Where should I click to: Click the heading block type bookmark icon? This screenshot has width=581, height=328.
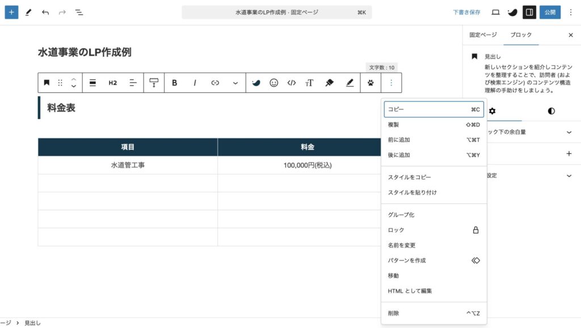click(47, 83)
